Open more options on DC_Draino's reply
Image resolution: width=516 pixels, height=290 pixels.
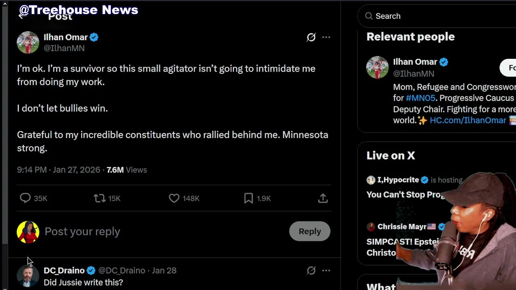[326, 270]
